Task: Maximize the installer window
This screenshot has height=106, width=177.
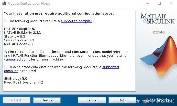Action: 159,4
